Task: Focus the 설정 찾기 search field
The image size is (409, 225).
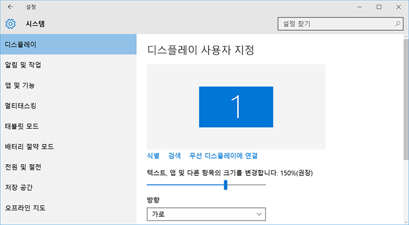Action: pos(341,24)
